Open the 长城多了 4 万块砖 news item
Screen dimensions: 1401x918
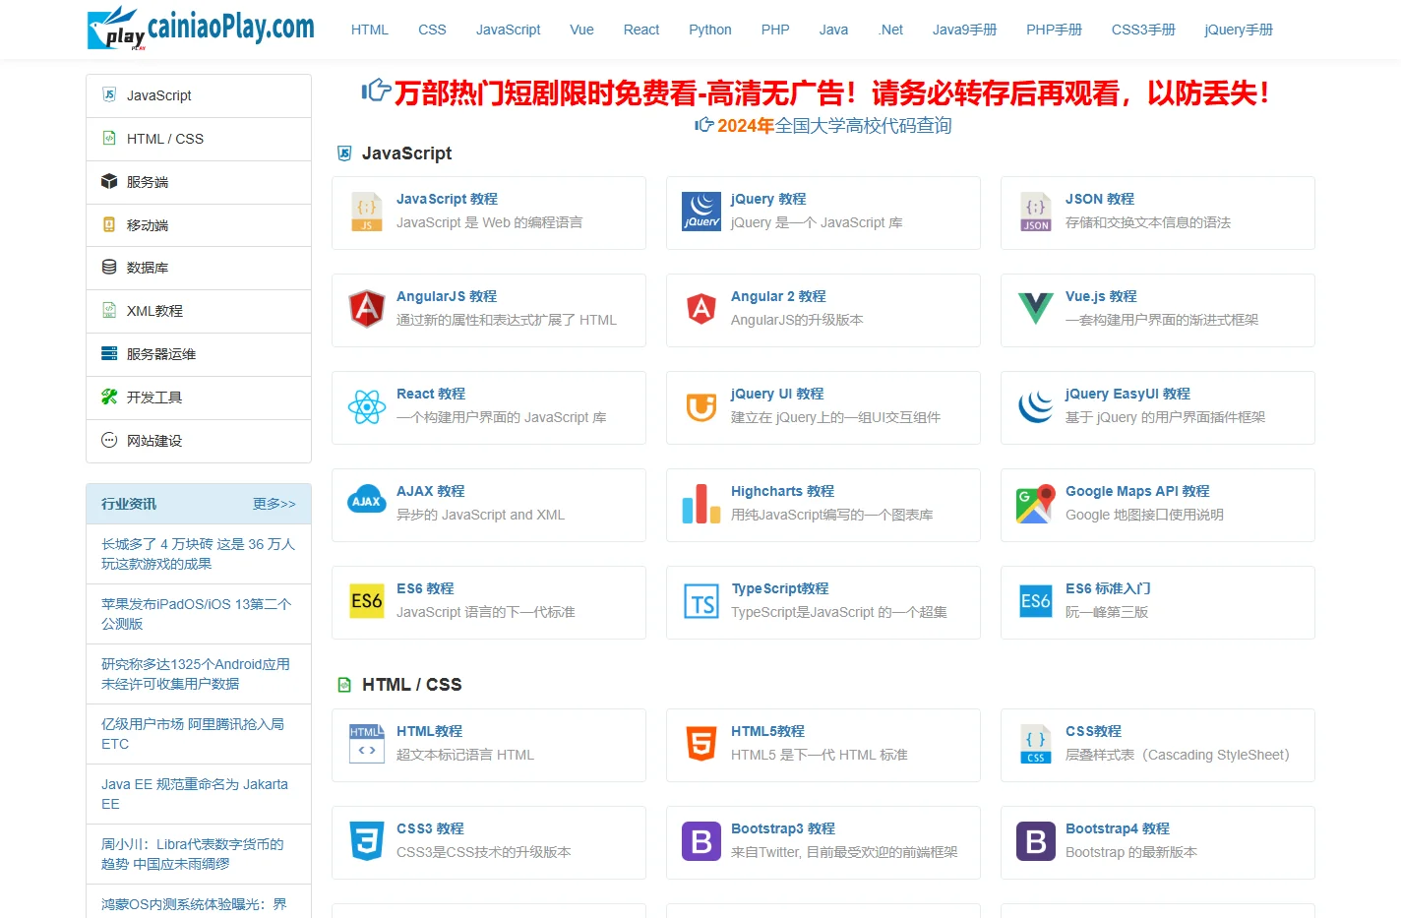tap(199, 554)
